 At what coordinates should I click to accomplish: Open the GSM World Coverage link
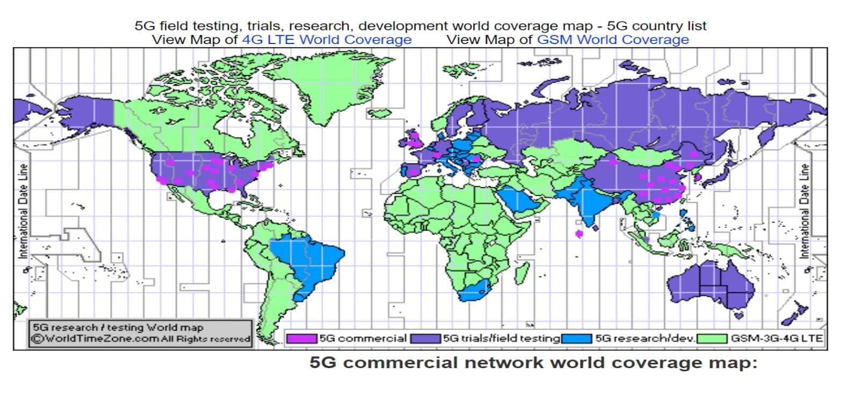613,40
